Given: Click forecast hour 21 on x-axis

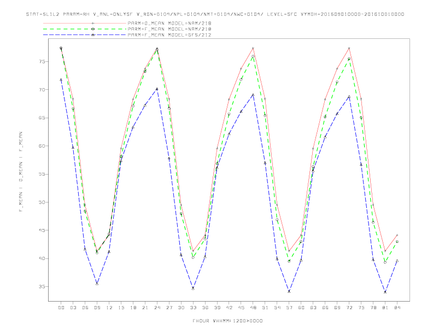Looking at the screenshot, I should (145, 308).
